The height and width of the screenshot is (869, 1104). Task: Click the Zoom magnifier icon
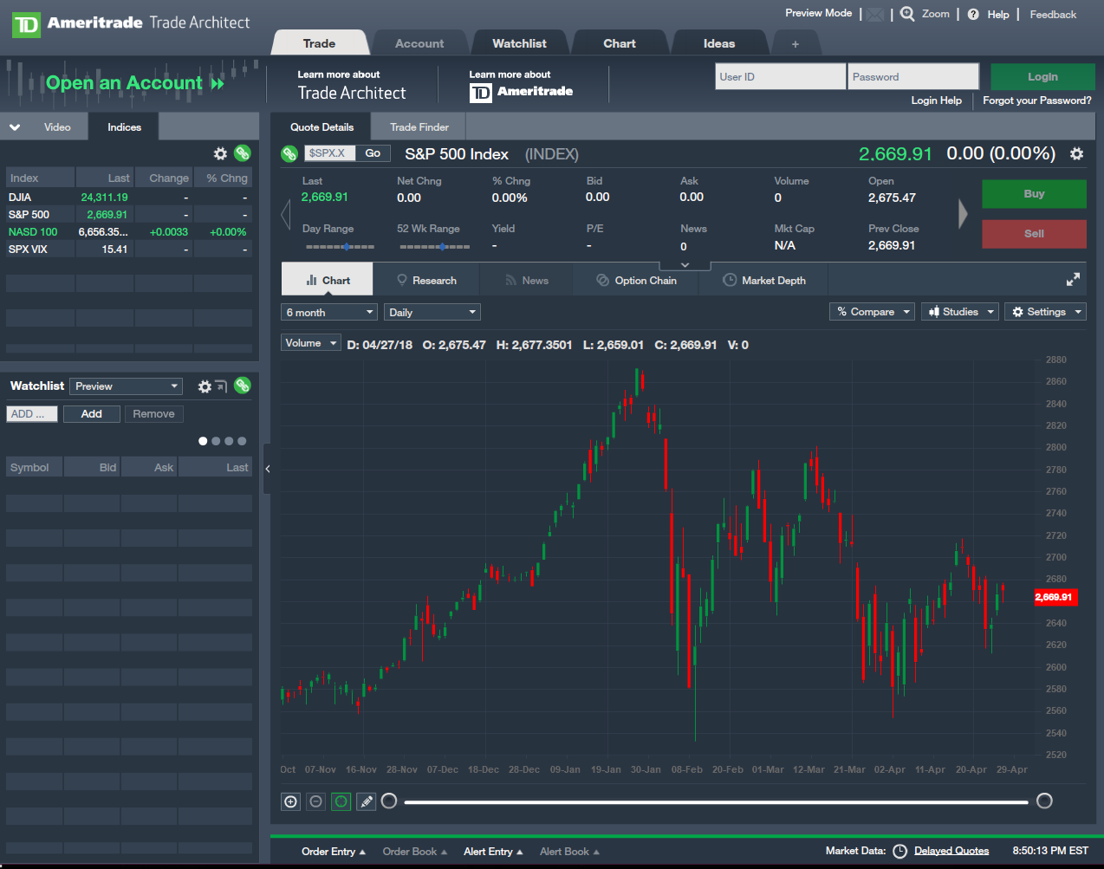[x=907, y=14]
